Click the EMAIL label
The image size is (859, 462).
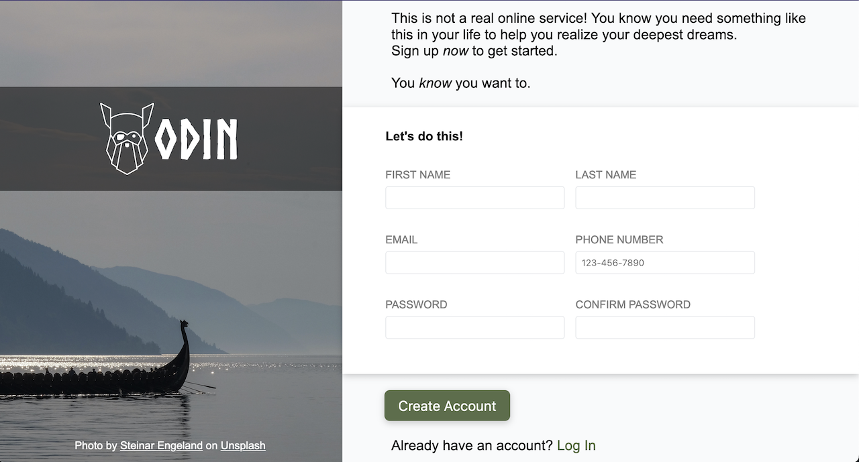(401, 239)
